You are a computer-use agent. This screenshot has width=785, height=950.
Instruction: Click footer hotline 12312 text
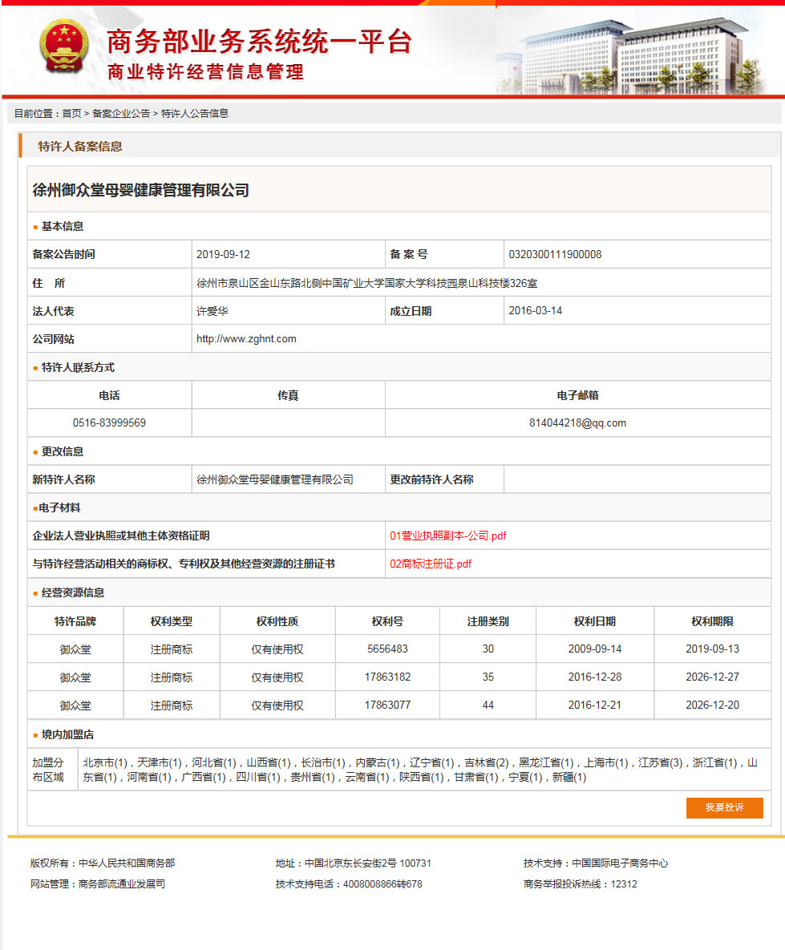624,884
